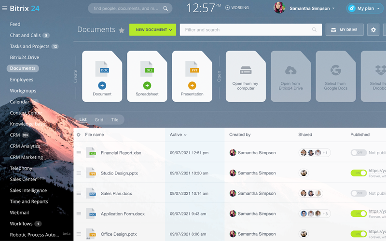Open row menu for Sales Plan.docx
Image resolution: width=386 pixels, height=241 pixels.
click(x=79, y=193)
